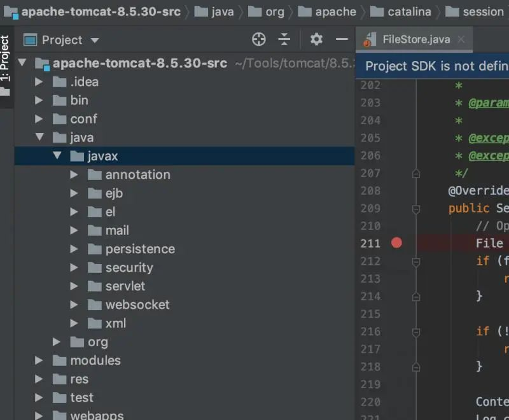Open Project panel settings gear
509x420 pixels.
(x=316, y=39)
